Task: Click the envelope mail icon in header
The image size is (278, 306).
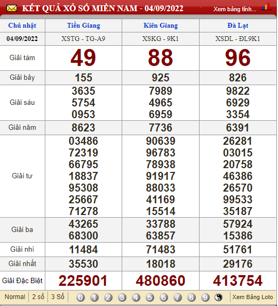Action: pos(12,9)
